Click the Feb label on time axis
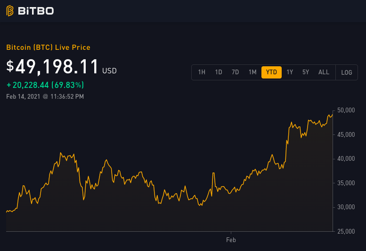The height and width of the screenshot is (251, 366). coord(231,240)
